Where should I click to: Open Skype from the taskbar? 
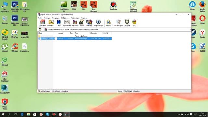pos(47,114)
